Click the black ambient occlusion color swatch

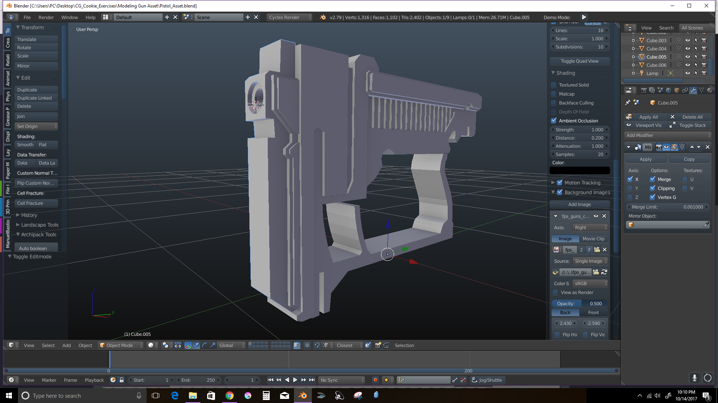pyautogui.click(x=579, y=171)
